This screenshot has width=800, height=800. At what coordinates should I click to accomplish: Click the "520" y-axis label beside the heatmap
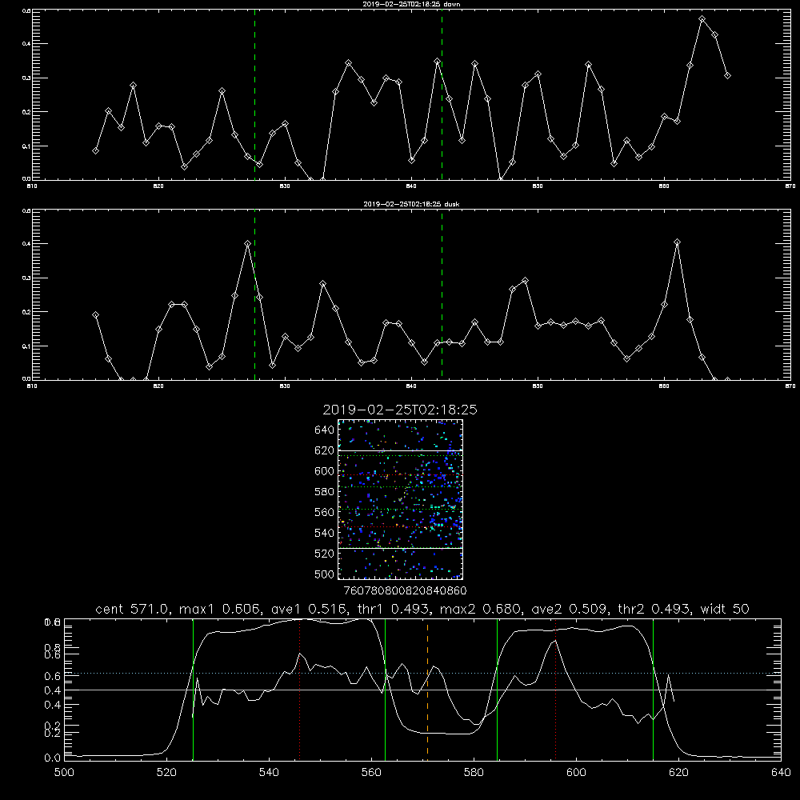click(x=325, y=554)
